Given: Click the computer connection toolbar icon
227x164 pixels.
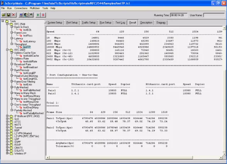Looking at the screenshot, I should 21,15.
